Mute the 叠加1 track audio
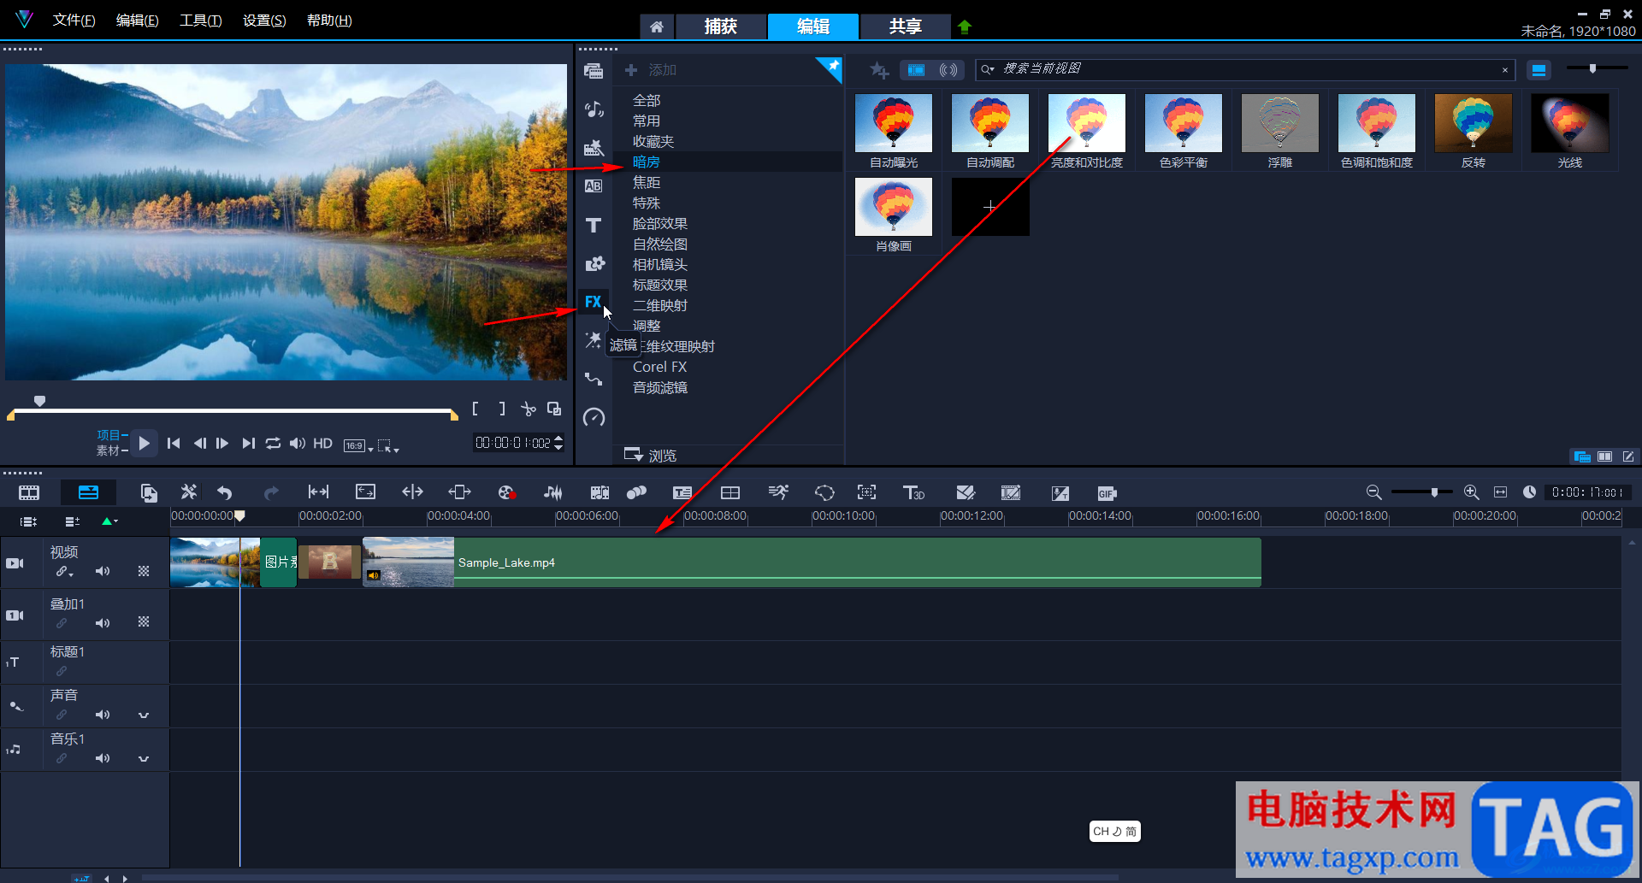Screen dimensions: 1642x883 point(103,623)
